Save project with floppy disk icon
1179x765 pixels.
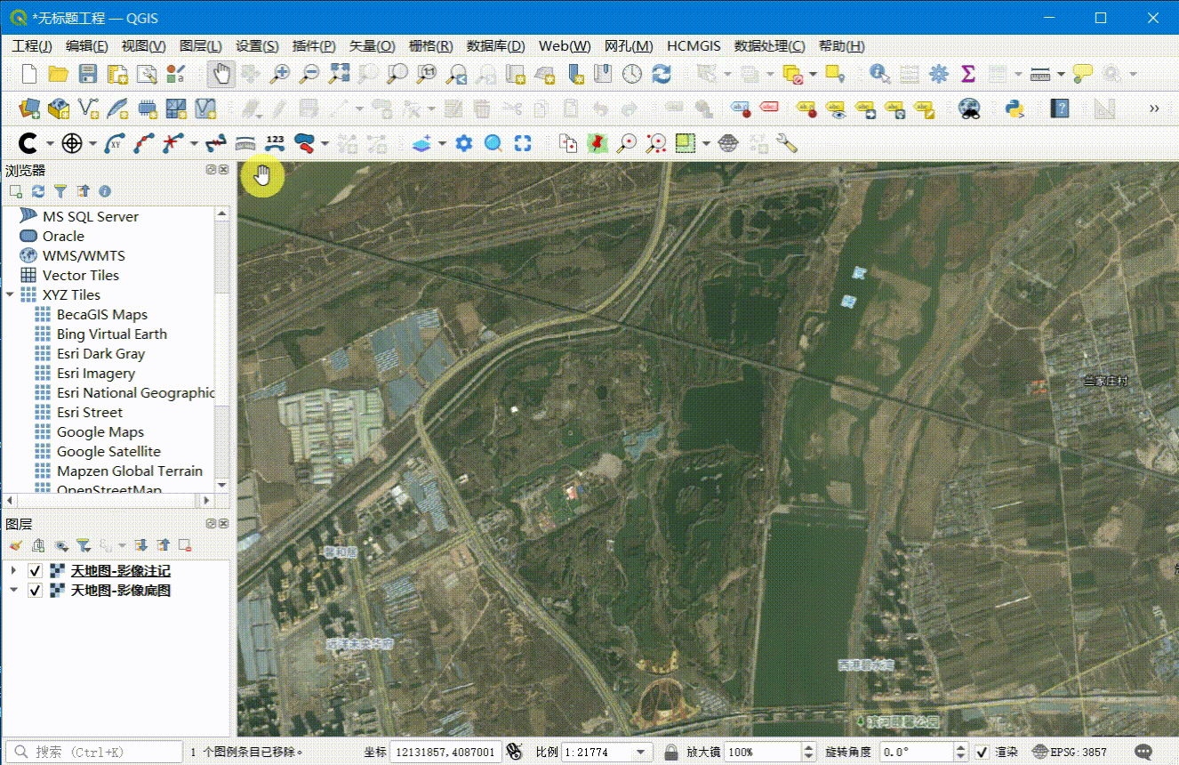[x=88, y=74]
